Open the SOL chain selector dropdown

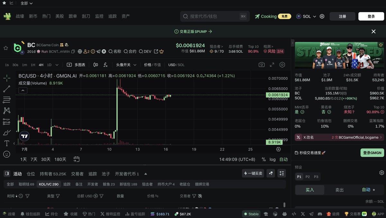coord(306,16)
